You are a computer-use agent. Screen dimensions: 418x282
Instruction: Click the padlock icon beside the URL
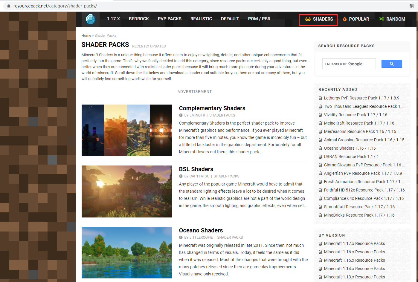click(x=8, y=6)
